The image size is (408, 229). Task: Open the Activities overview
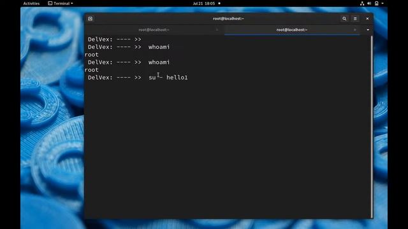click(x=31, y=3)
